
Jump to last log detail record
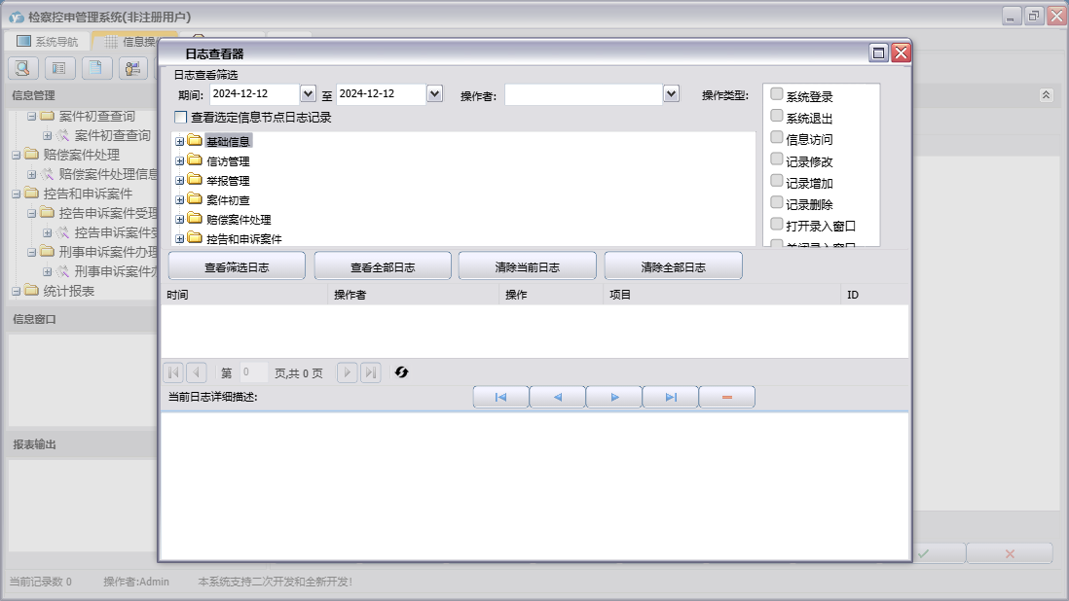(x=671, y=397)
